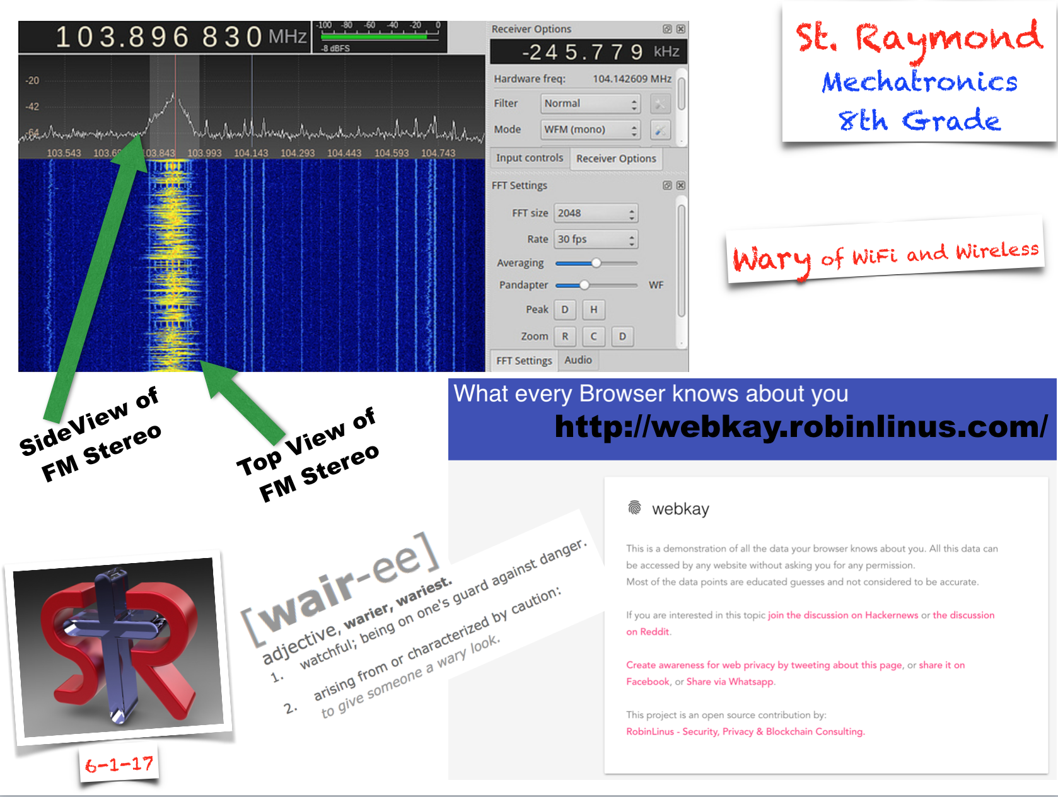Open 'Create awareness for web privacy' tweet link
Screen dimensions: 1058x797
pos(764,665)
